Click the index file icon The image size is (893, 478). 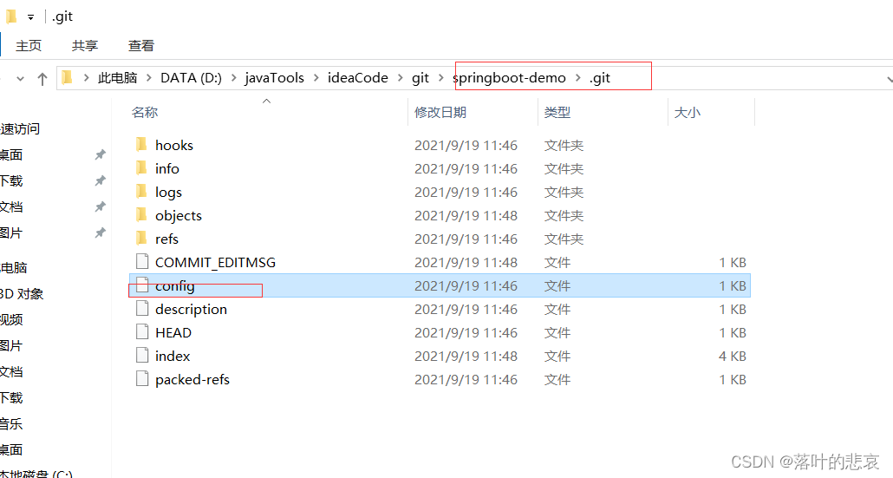(142, 355)
